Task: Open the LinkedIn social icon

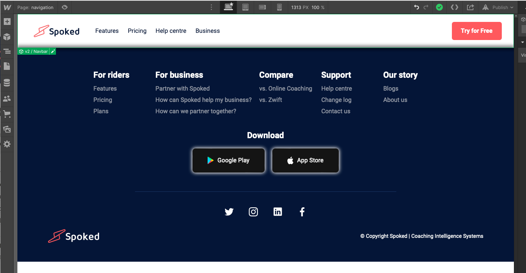Action: click(x=278, y=212)
